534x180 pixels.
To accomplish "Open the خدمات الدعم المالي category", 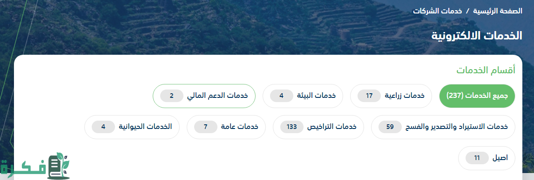I will point(204,96).
